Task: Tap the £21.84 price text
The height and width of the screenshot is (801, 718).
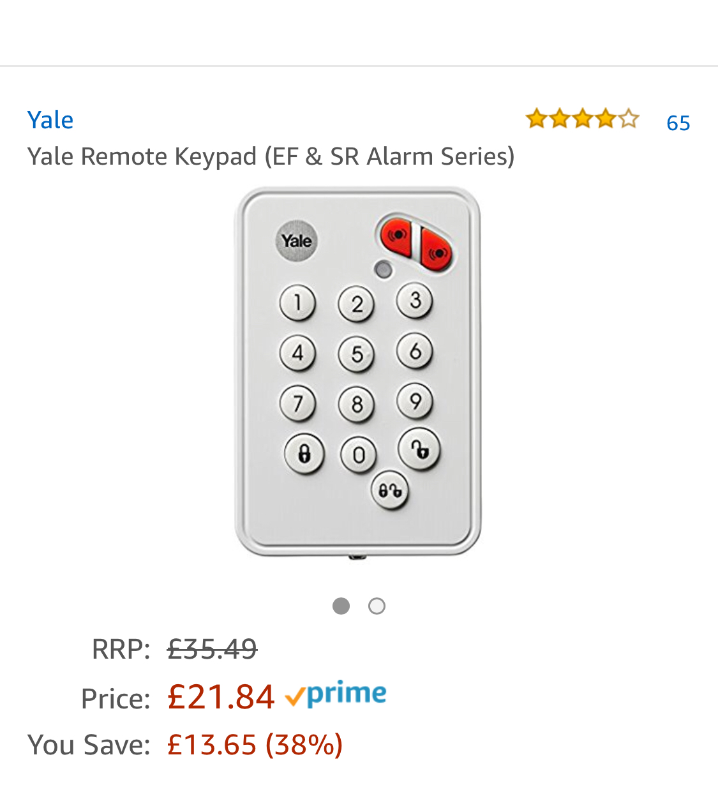Action: coord(221,696)
